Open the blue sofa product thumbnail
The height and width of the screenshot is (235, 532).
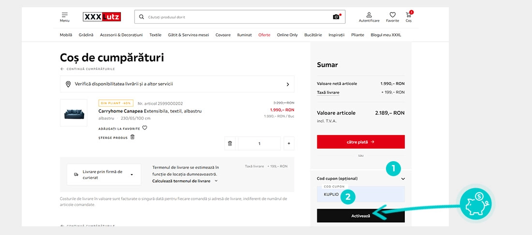coord(74,113)
